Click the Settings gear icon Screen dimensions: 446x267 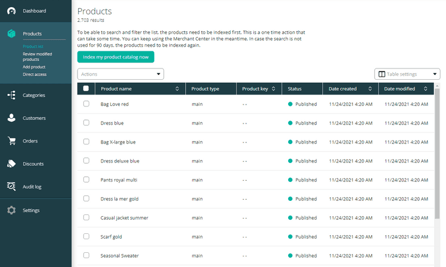coord(11,210)
